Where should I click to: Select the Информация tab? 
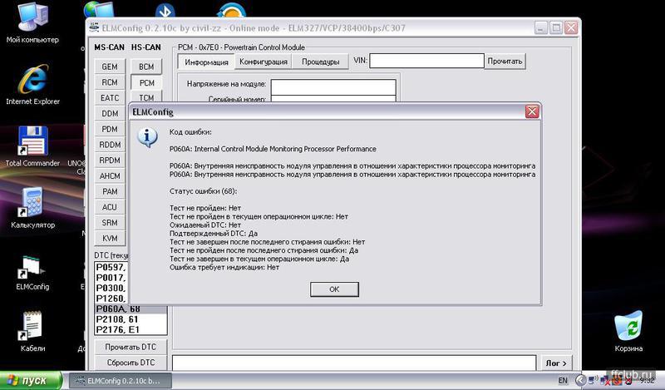click(206, 62)
